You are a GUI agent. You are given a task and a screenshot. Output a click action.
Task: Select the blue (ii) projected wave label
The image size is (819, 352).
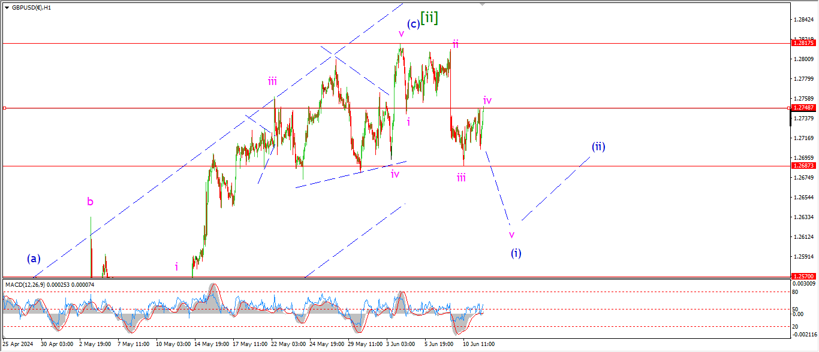coord(598,146)
